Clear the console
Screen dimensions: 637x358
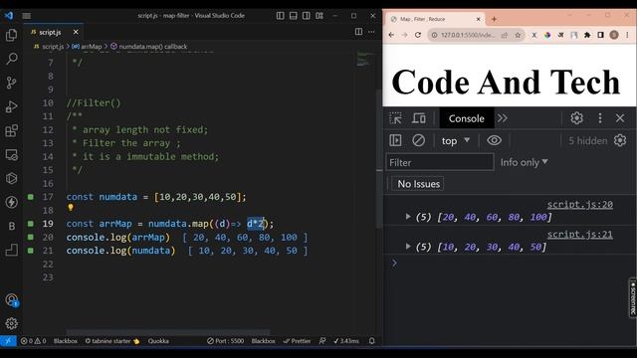pos(418,140)
